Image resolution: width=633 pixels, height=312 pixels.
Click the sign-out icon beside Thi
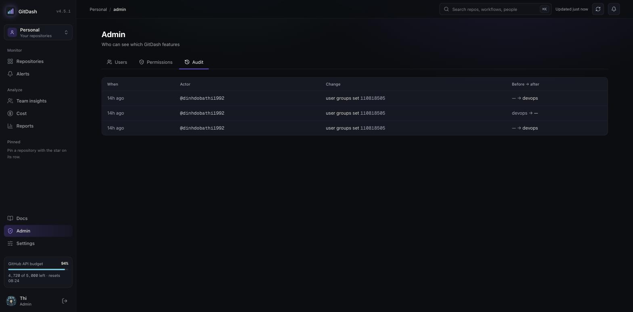pyautogui.click(x=65, y=301)
